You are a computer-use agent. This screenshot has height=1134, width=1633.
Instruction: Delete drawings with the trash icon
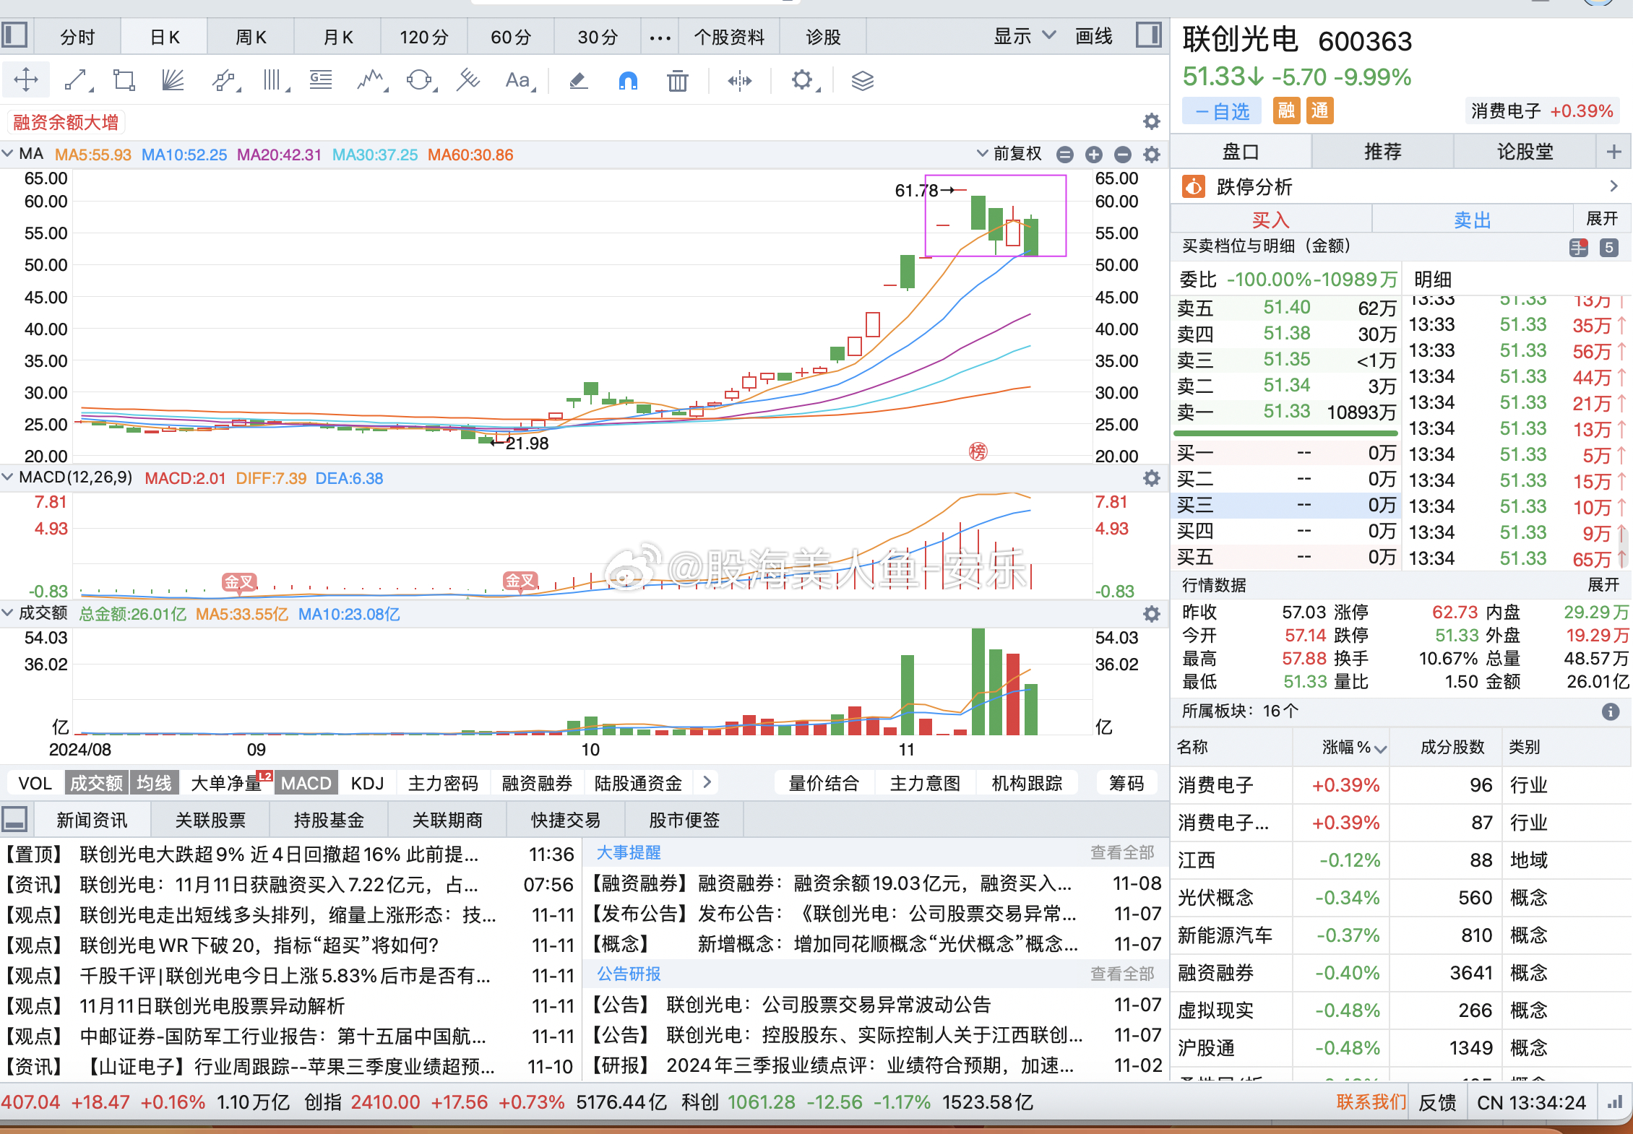click(x=678, y=80)
